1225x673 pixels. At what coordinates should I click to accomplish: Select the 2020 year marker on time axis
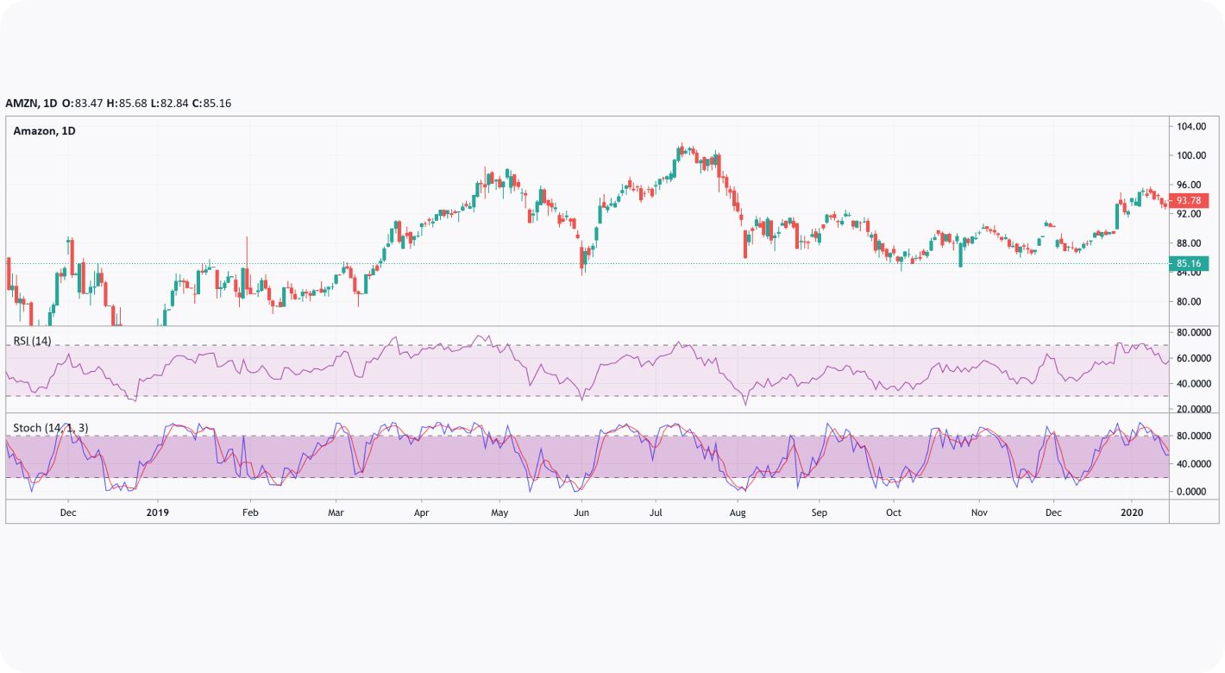1132,513
